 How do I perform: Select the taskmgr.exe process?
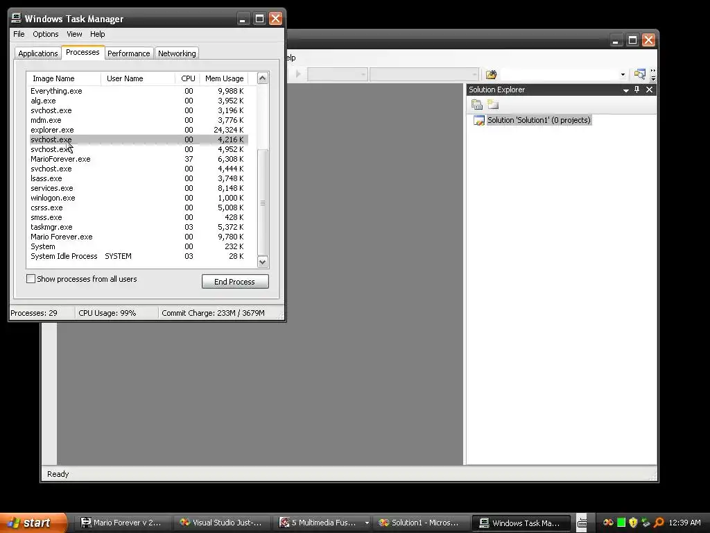(139, 227)
